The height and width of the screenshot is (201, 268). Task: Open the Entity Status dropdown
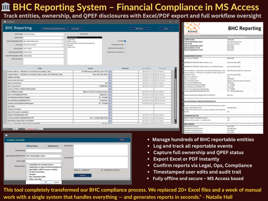tap(62, 38)
